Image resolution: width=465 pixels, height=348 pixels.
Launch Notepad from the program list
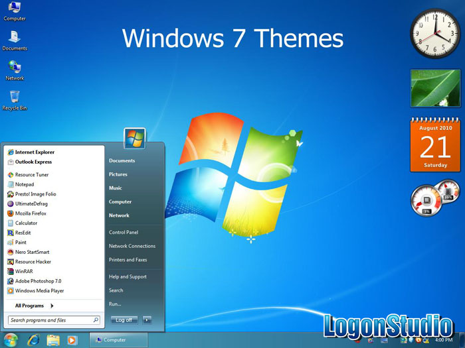coord(21,184)
